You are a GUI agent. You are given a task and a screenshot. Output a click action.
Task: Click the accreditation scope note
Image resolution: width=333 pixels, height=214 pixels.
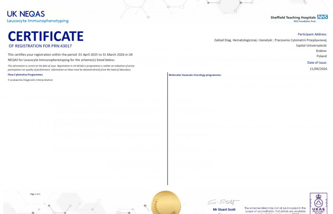pos(275,210)
